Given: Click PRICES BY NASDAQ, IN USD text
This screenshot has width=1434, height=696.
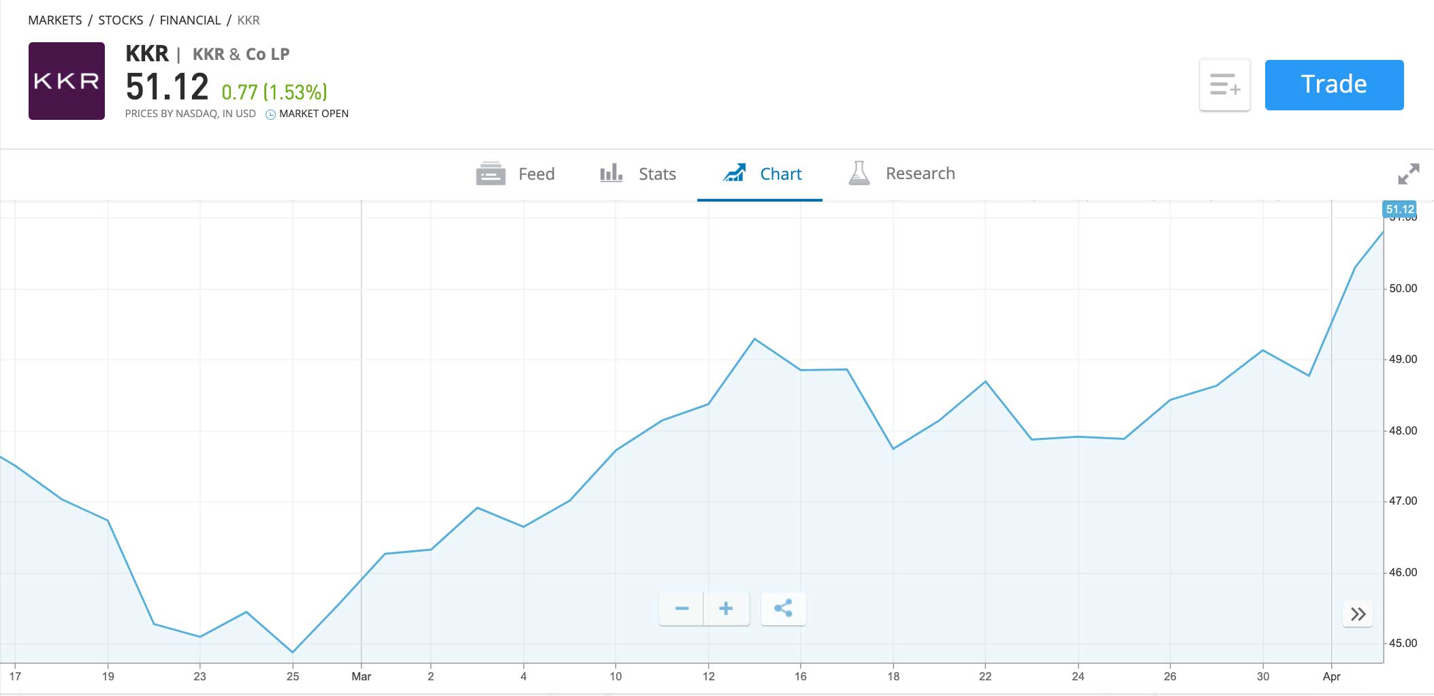Looking at the screenshot, I should (191, 114).
